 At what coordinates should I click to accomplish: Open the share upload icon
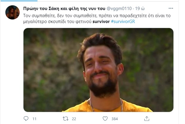coord(147,118)
